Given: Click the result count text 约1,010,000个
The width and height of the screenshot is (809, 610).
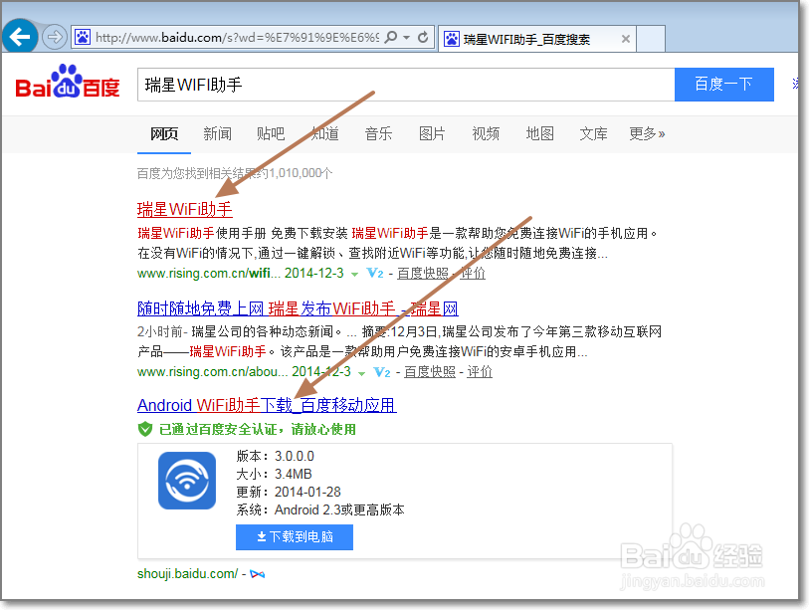Looking at the screenshot, I should click(296, 173).
